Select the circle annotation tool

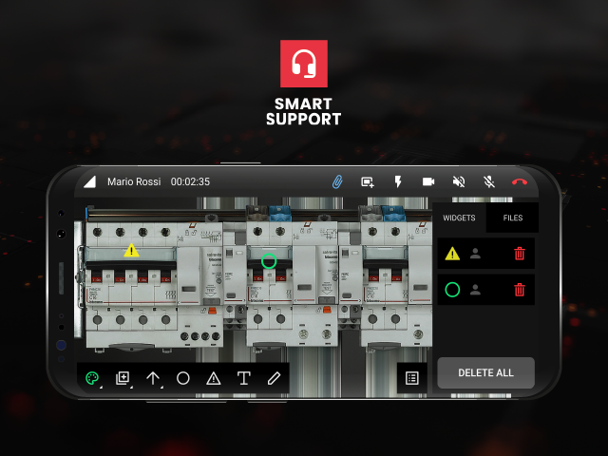tap(183, 378)
